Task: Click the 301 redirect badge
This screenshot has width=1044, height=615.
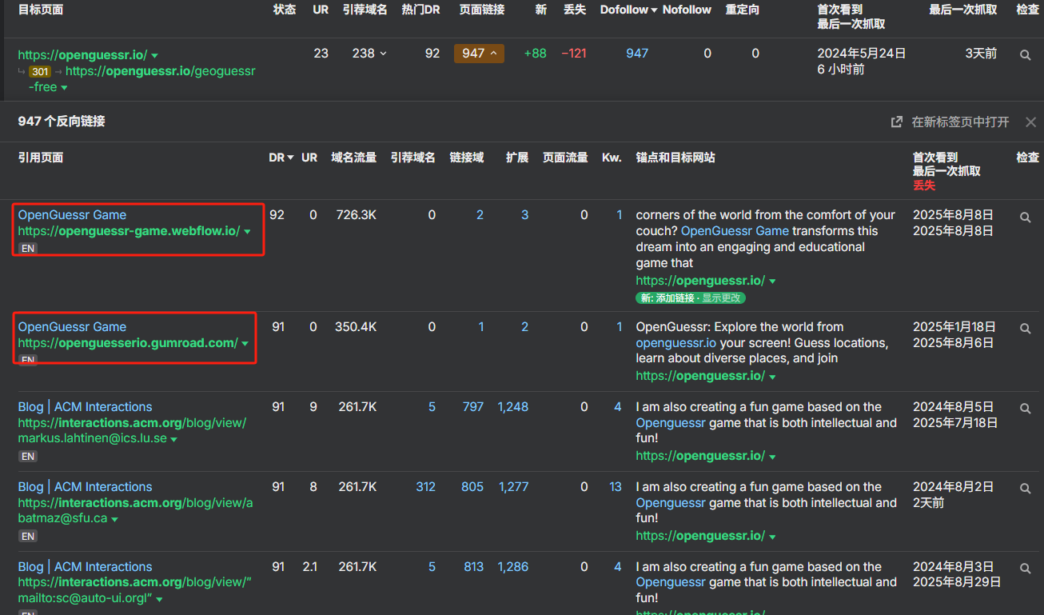Action: point(40,71)
